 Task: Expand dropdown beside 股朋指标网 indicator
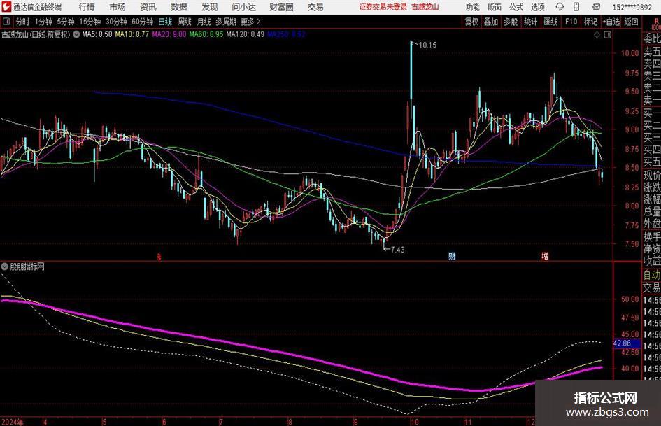pos(5,267)
